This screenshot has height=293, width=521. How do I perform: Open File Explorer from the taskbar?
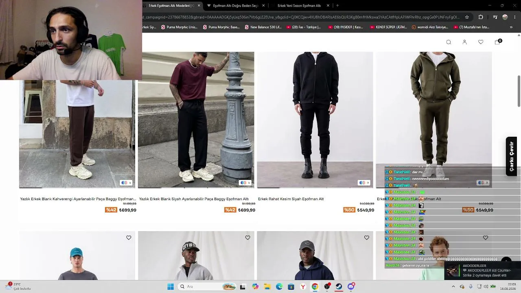[267, 286]
